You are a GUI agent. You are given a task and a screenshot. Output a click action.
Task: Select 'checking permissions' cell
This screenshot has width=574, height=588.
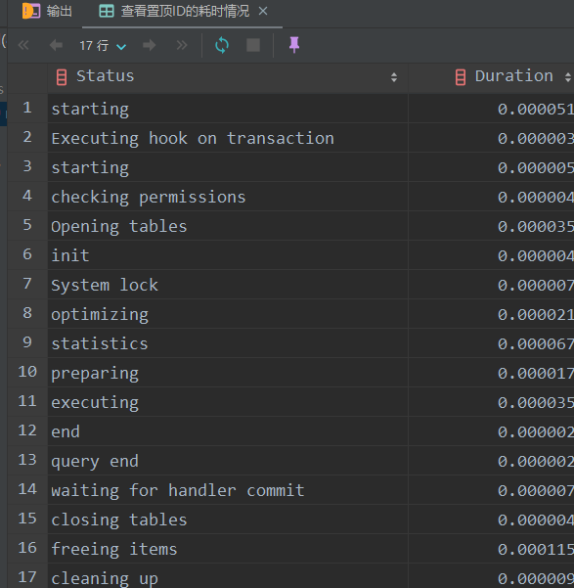coord(228,197)
